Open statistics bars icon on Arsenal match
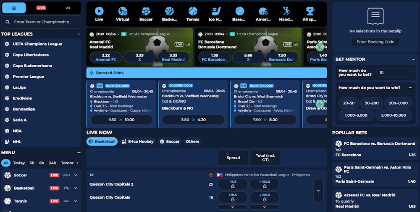The height and width of the screenshot is (212, 420). 187,45
